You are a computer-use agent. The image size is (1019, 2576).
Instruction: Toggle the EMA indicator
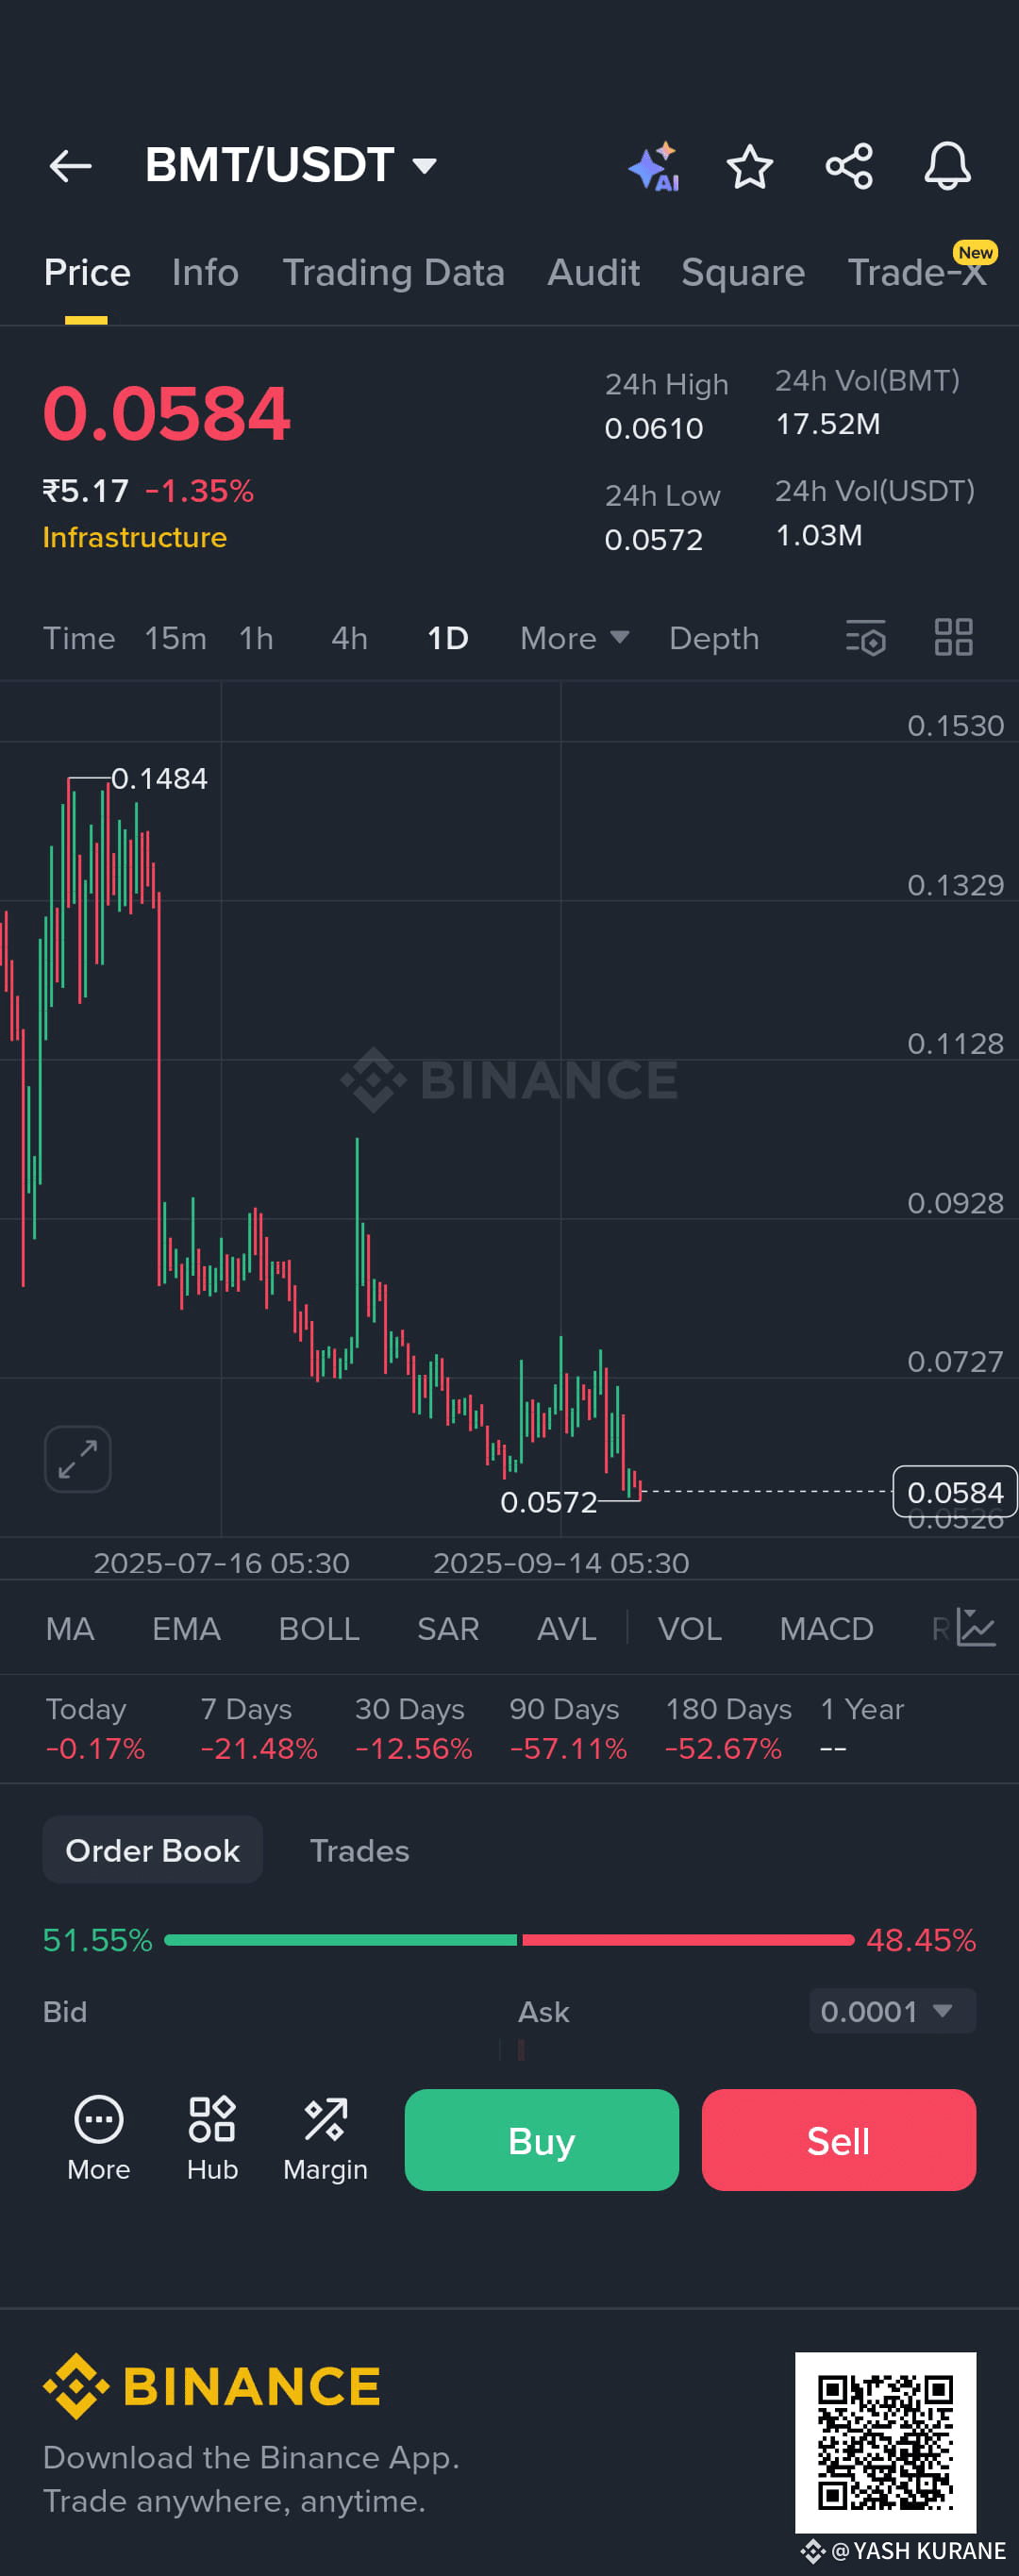click(186, 1629)
